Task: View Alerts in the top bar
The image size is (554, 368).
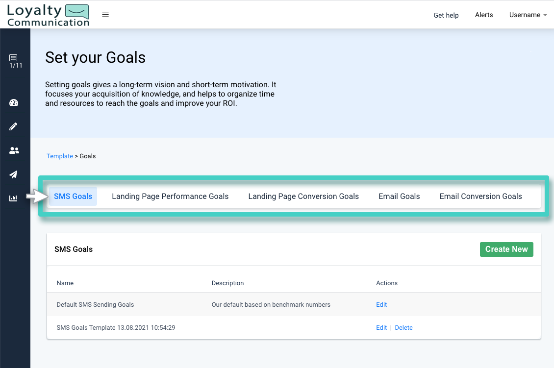Action: pyautogui.click(x=484, y=15)
